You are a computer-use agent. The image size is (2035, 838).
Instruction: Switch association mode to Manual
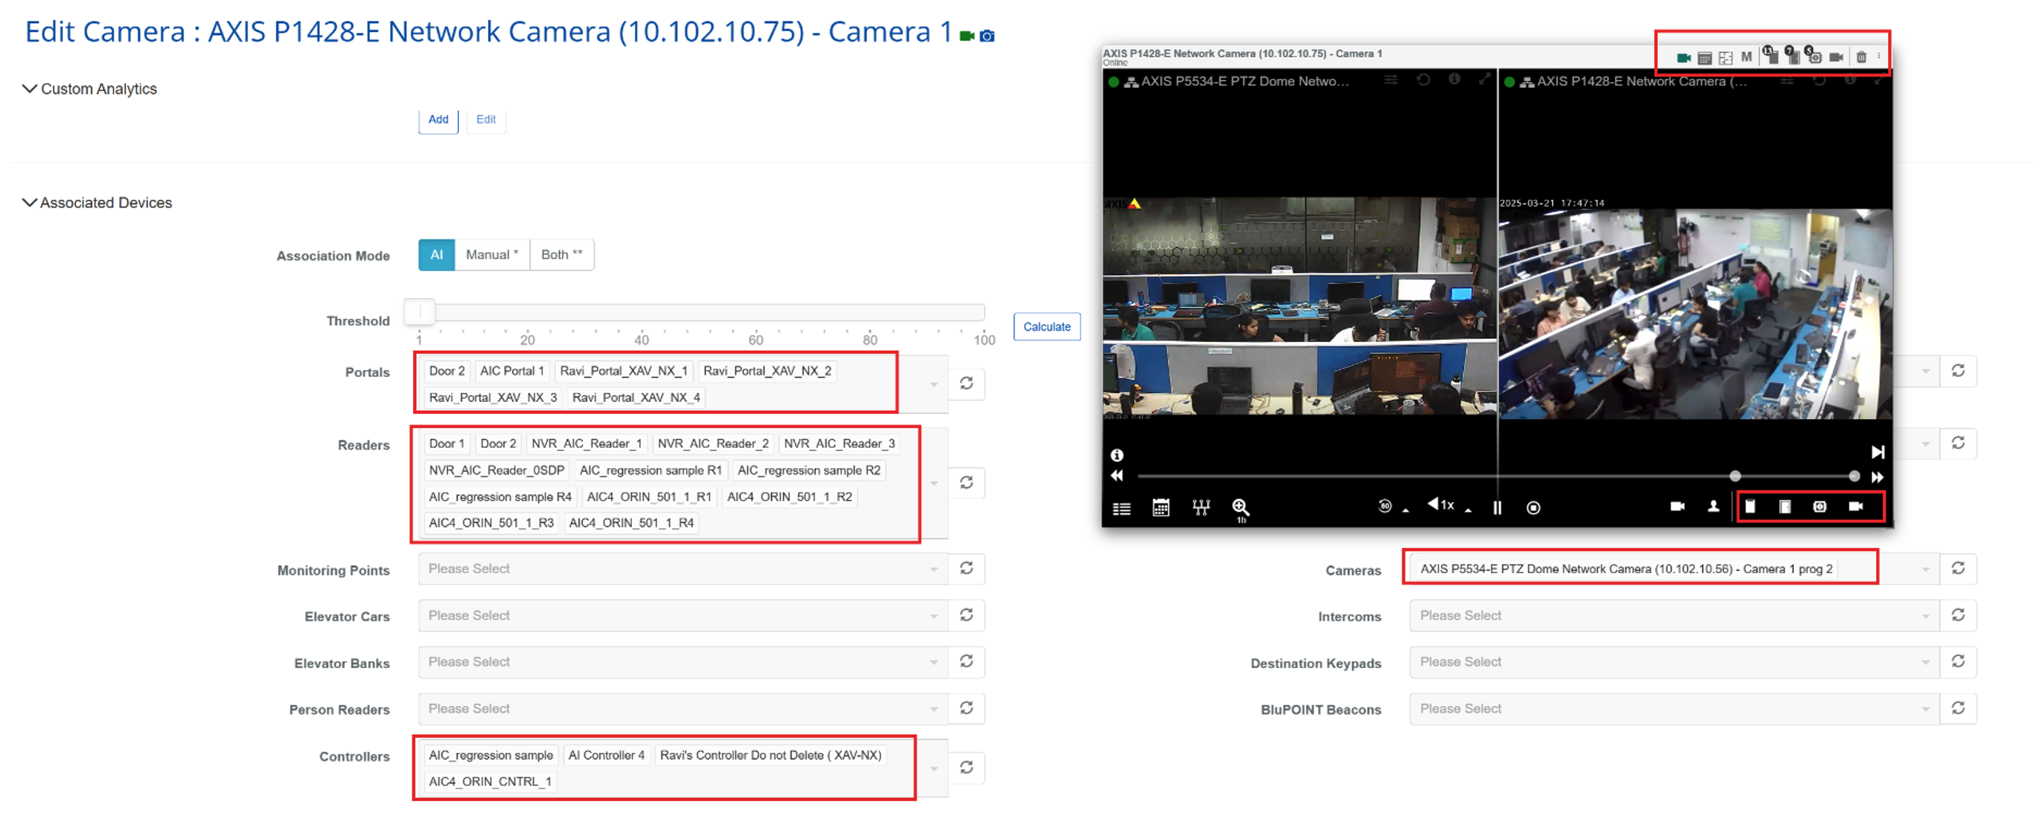(492, 254)
